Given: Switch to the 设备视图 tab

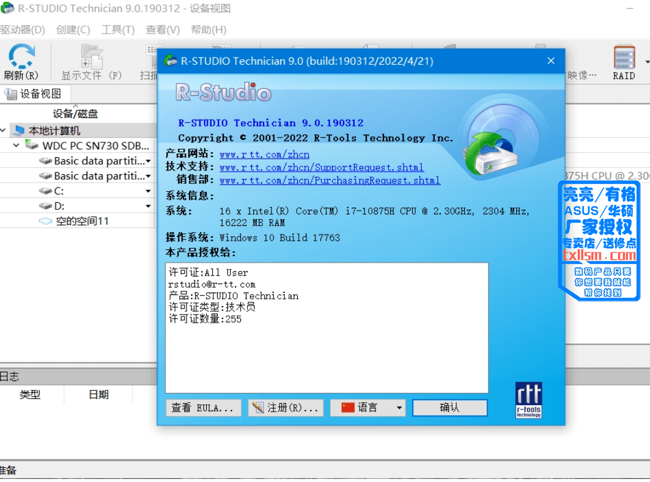Looking at the screenshot, I should (x=35, y=94).
